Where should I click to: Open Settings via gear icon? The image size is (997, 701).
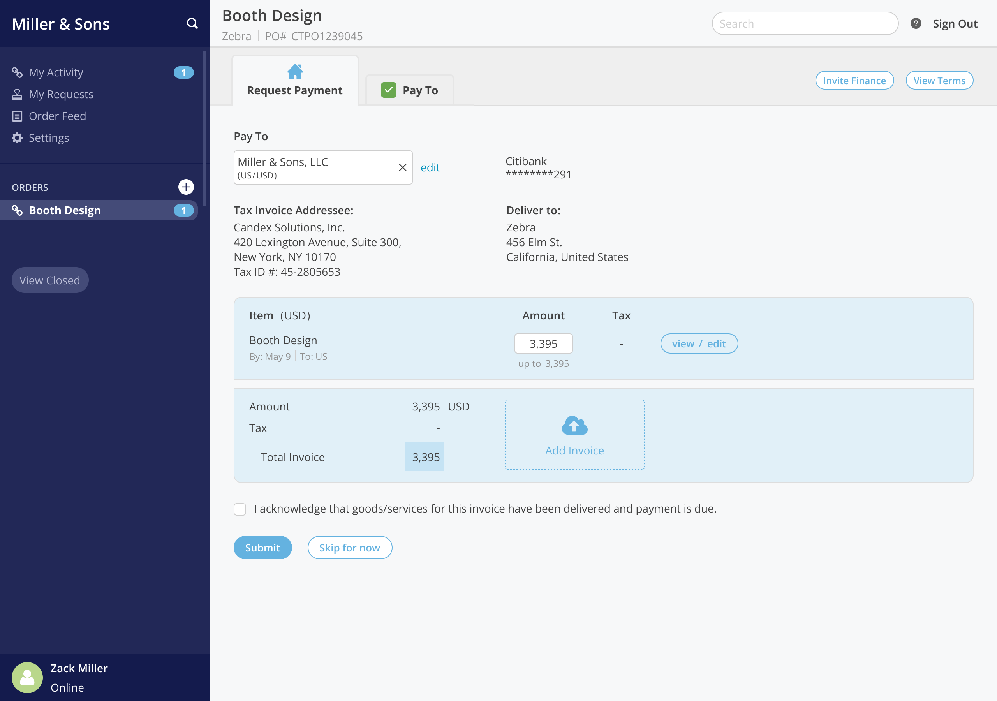17,138
